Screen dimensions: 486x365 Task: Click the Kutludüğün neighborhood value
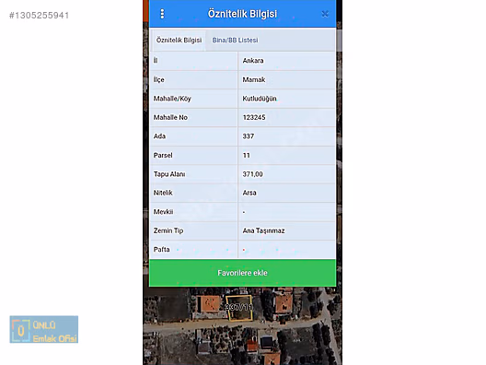click(260, 99)
